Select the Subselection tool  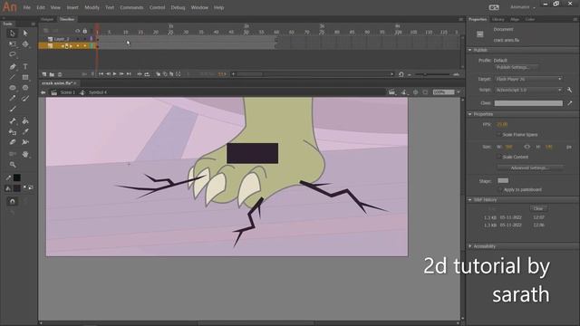25,34
